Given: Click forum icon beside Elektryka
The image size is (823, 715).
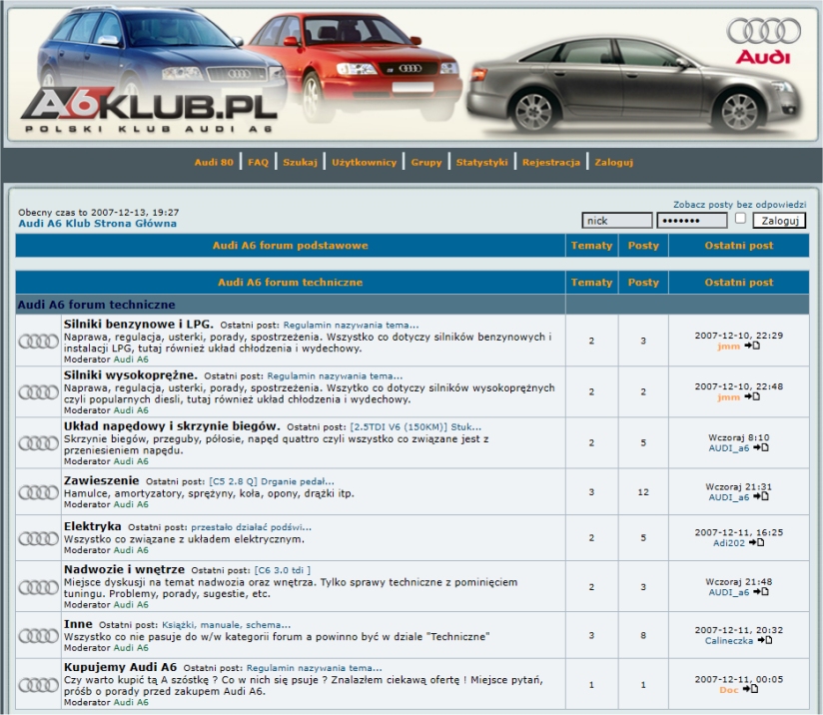Looking at the screenshot, I should pyautogui.click(x=38, y=538).
